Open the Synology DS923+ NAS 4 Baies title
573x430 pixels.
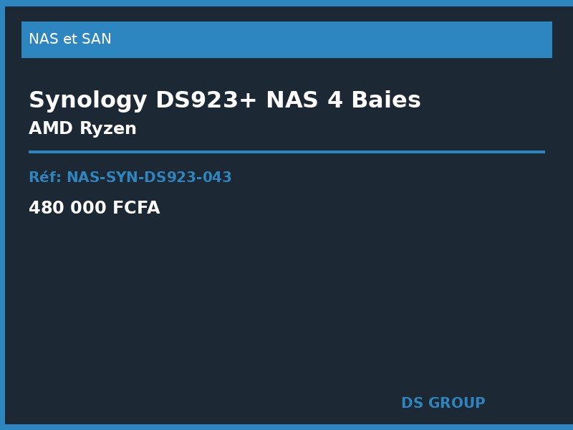click(224, 100)
